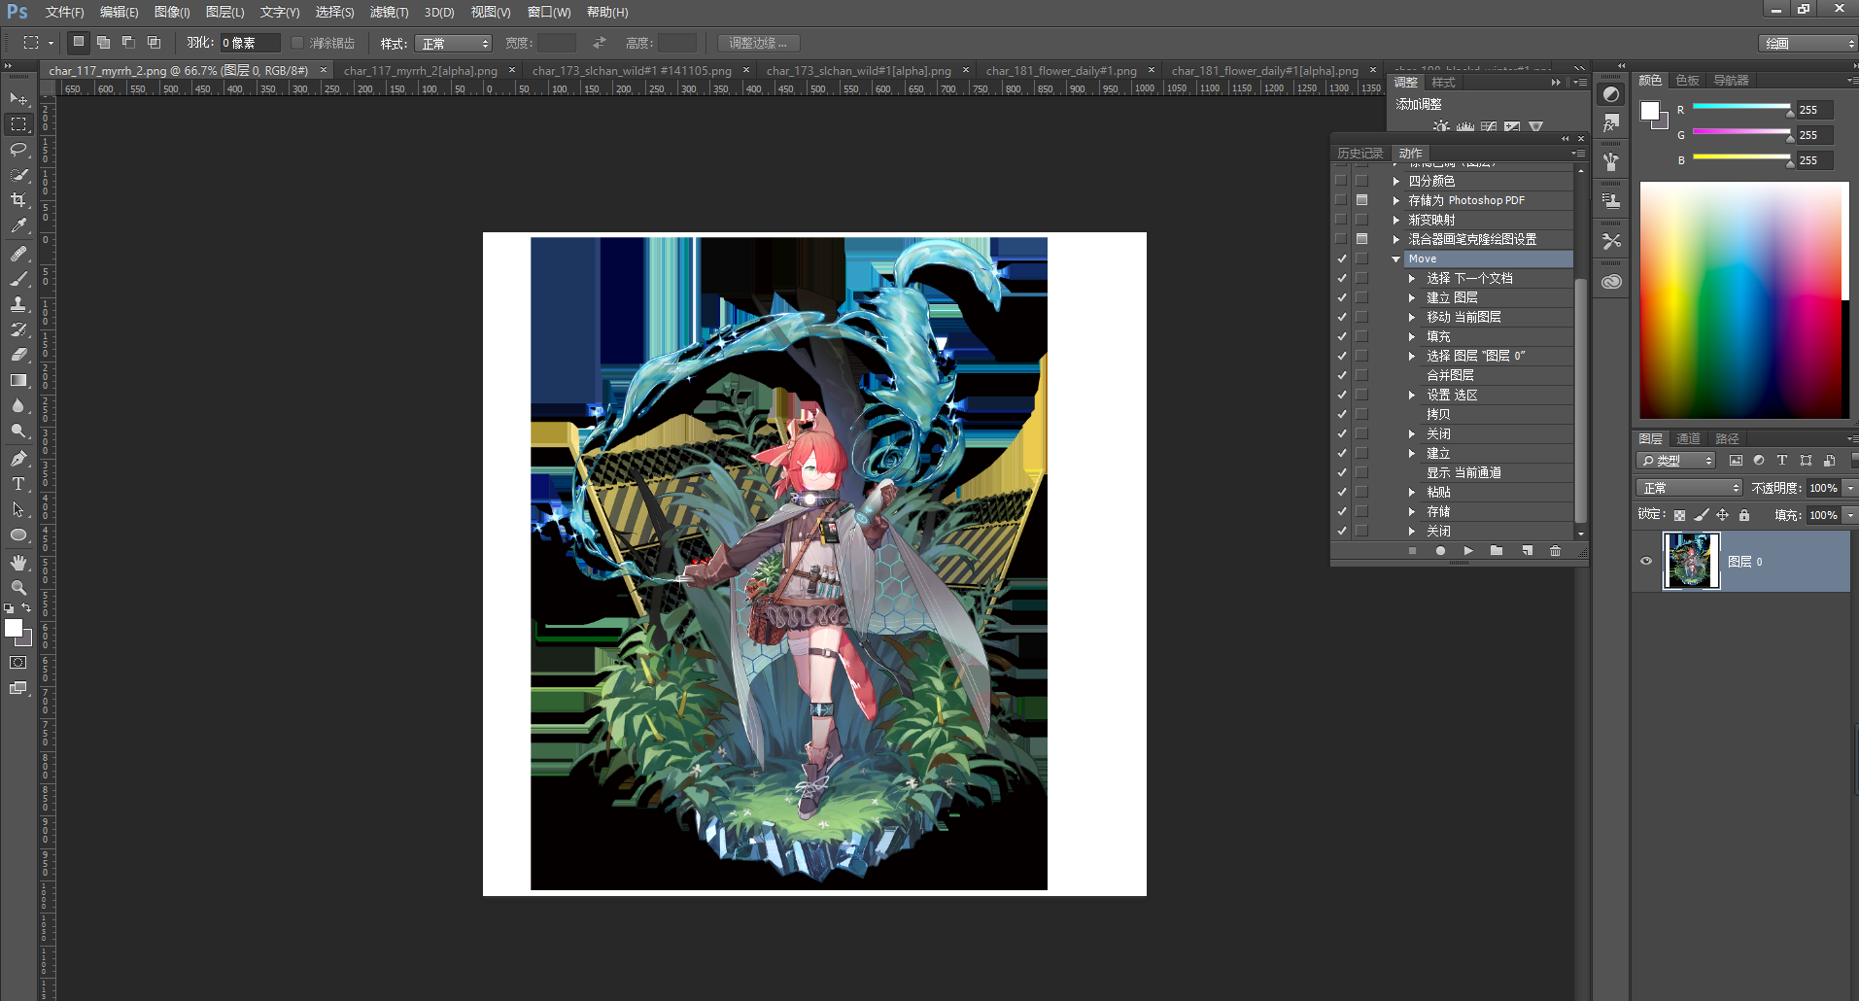Select the Healing Brush tool
This screenshot has height=1001, width=1859.
(18, 254)
